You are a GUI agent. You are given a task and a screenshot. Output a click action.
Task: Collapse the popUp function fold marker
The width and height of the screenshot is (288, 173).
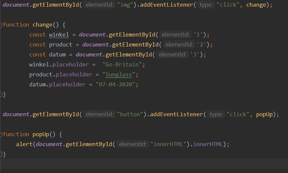1,134
